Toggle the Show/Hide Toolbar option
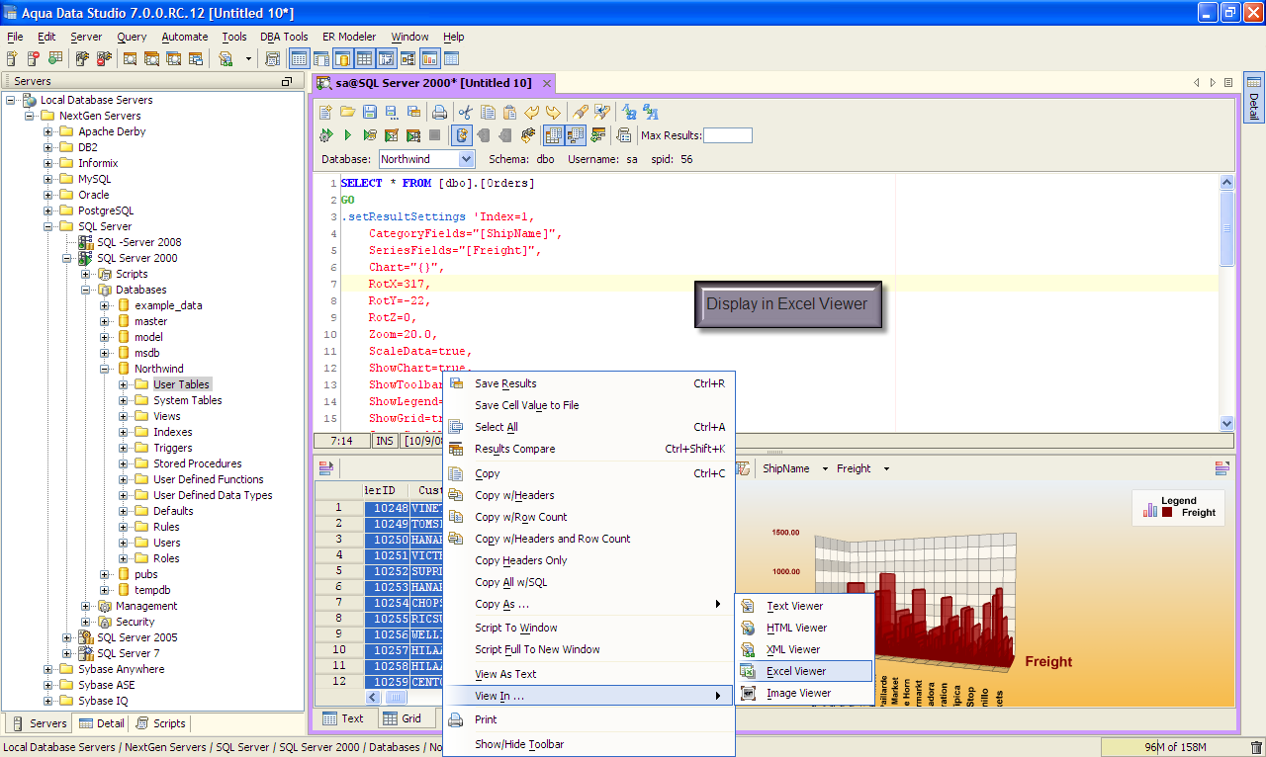 point(519,744)
